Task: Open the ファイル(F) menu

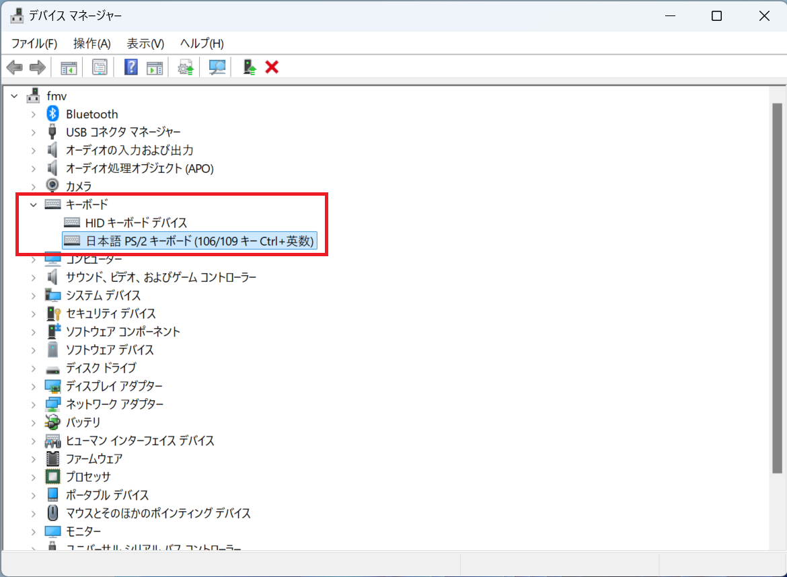Action: tap(34, 44)
